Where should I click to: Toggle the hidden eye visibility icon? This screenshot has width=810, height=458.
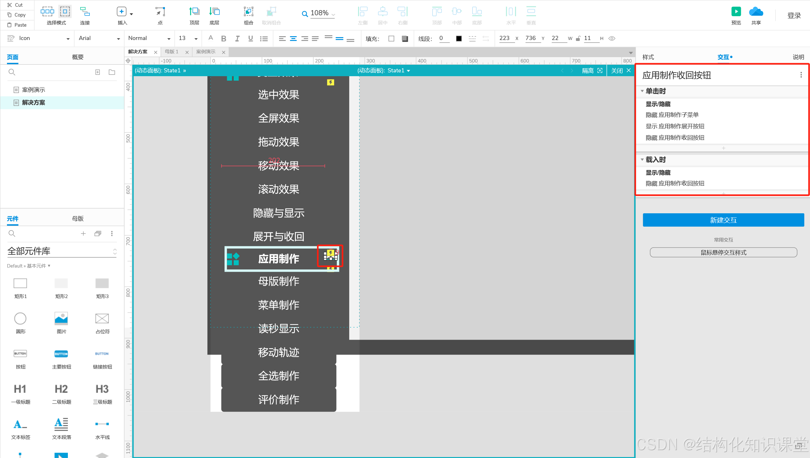[612, 38]
